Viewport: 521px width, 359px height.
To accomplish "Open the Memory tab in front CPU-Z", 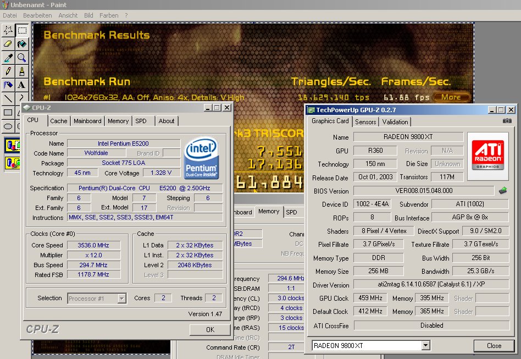I will tap(118, 121).
